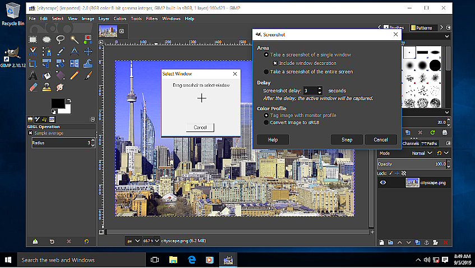Hide the cityscape.png layer with eye icon
Screen dimensions: 475x268
pyautogui.click(x=384, y=182)
